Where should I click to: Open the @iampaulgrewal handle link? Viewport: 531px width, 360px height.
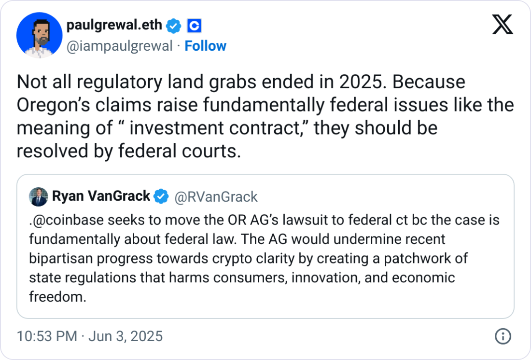coord(119,46)
